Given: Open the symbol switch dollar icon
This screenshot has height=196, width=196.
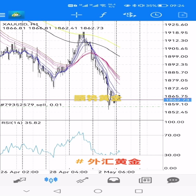Looking at the screenshot, I should [130, 15].
